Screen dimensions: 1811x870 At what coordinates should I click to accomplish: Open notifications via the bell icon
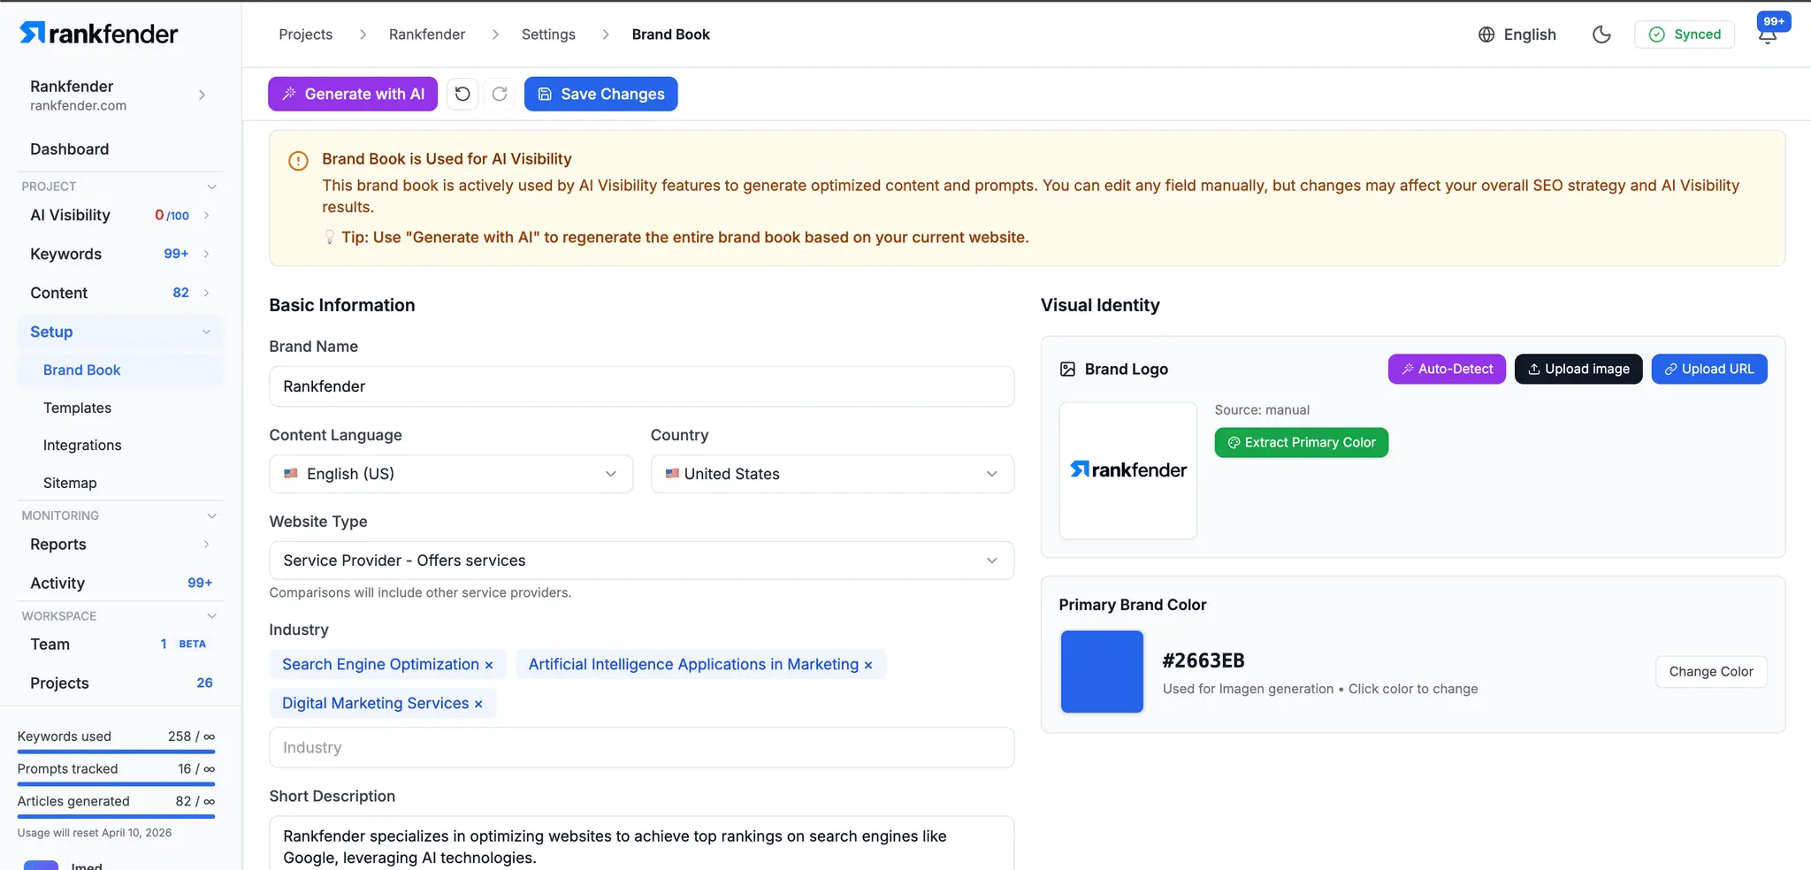pyautogui.click(x=1767, y=36)
